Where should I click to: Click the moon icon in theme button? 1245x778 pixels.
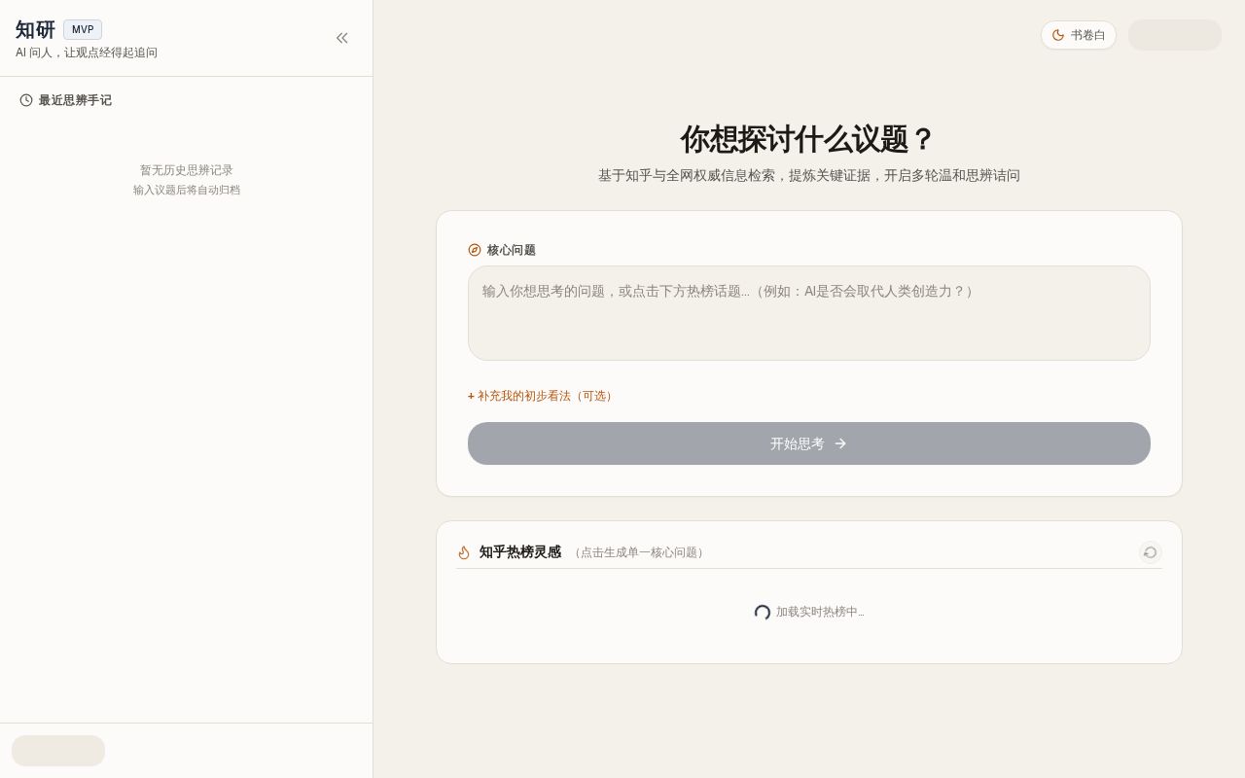click(x=1058, y=35)
